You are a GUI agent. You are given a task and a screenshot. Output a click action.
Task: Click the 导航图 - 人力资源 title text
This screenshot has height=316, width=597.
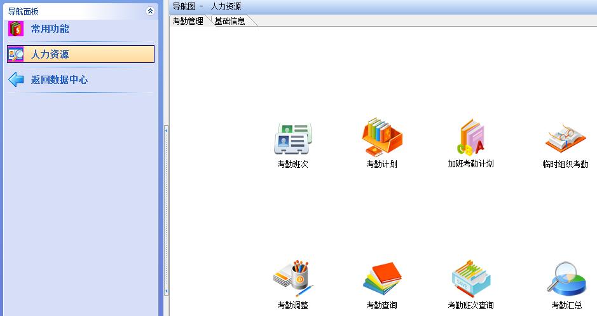click(207, 6)
